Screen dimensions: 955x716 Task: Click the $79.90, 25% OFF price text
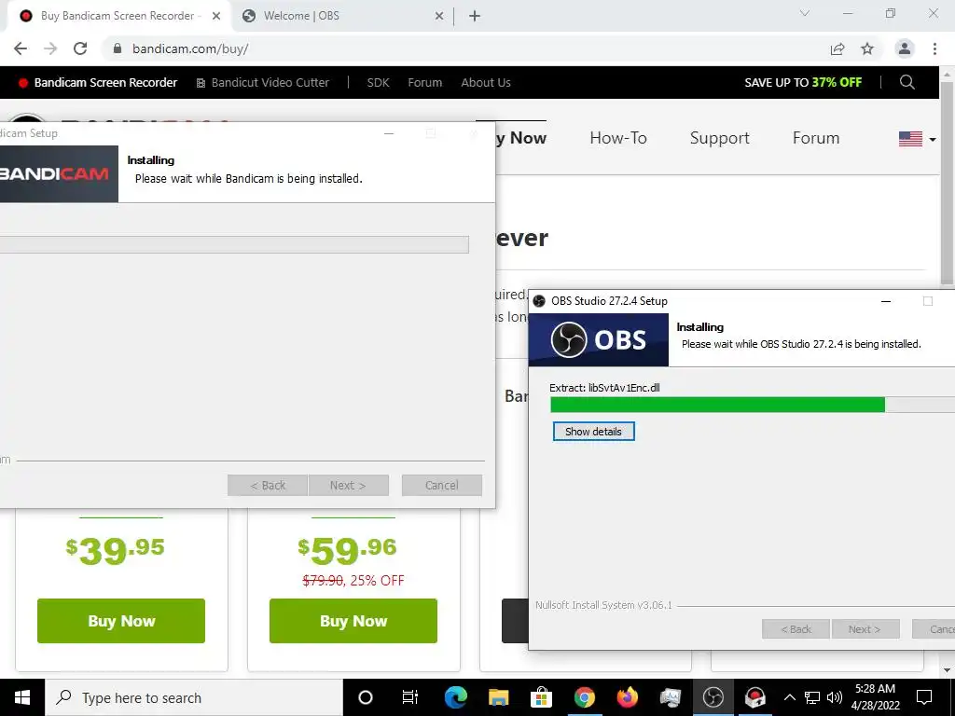pos(353,580)
